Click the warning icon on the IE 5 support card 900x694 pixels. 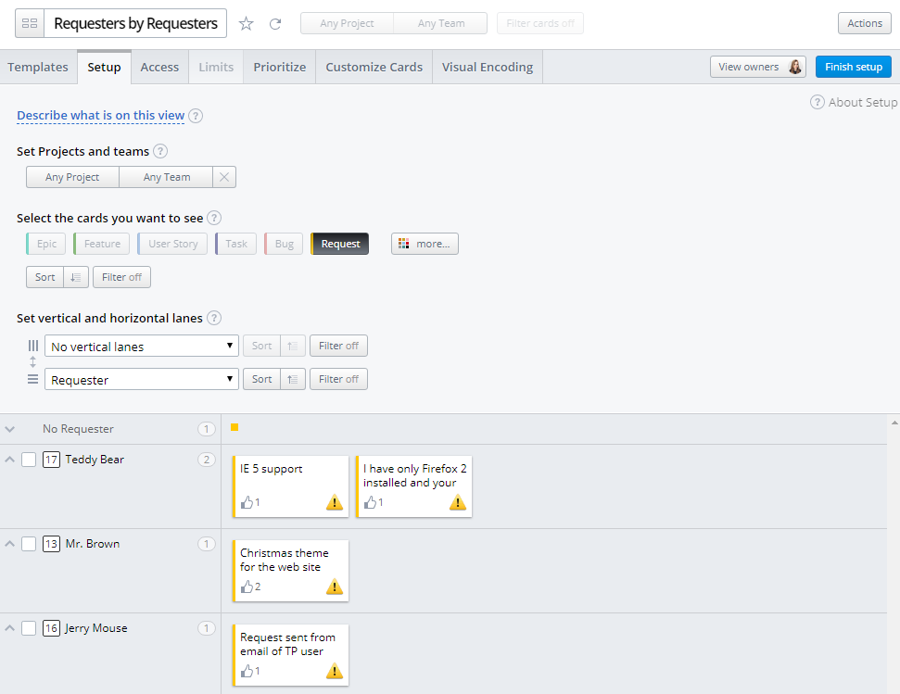tap(334, 502)
